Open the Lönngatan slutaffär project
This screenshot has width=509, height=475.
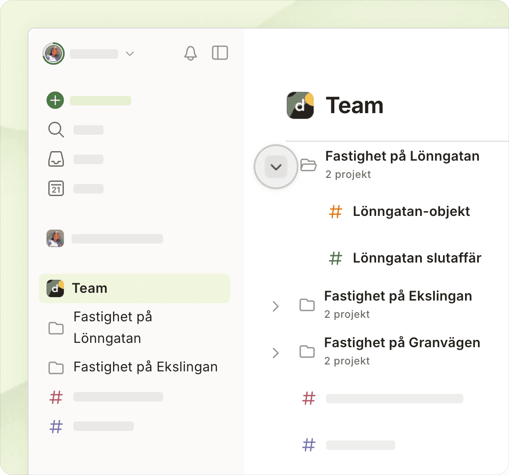point(417,258)
